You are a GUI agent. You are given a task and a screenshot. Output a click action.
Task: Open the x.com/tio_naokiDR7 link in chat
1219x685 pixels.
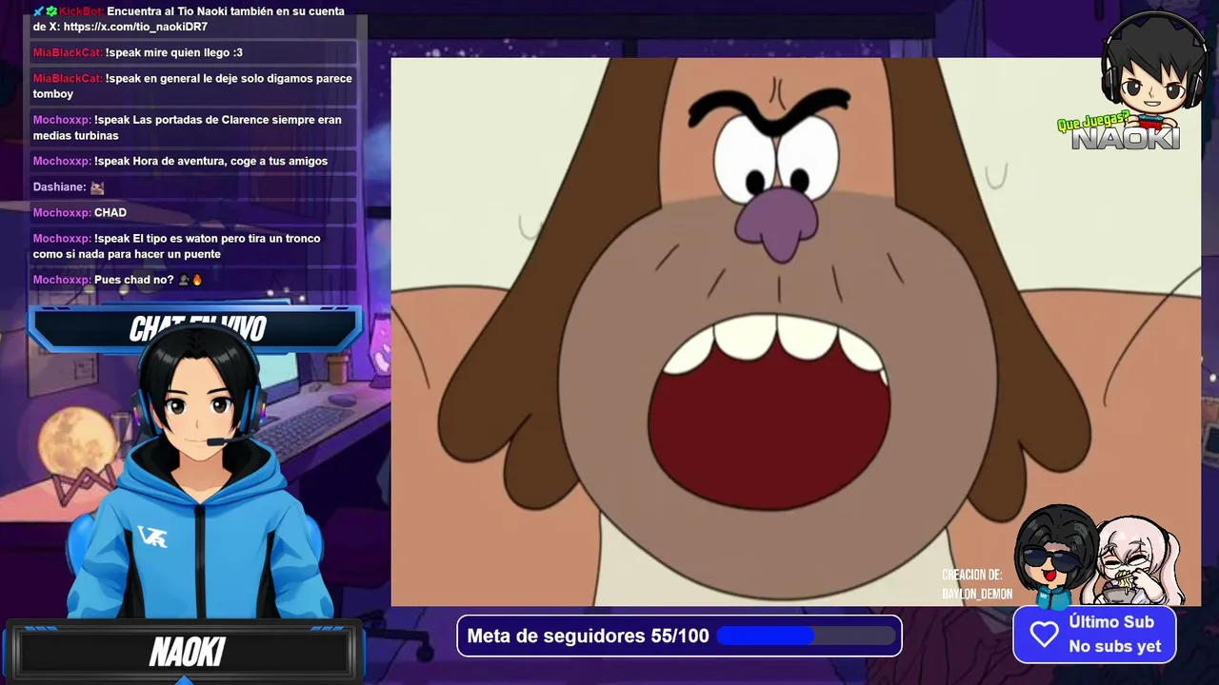coord(135,27)
